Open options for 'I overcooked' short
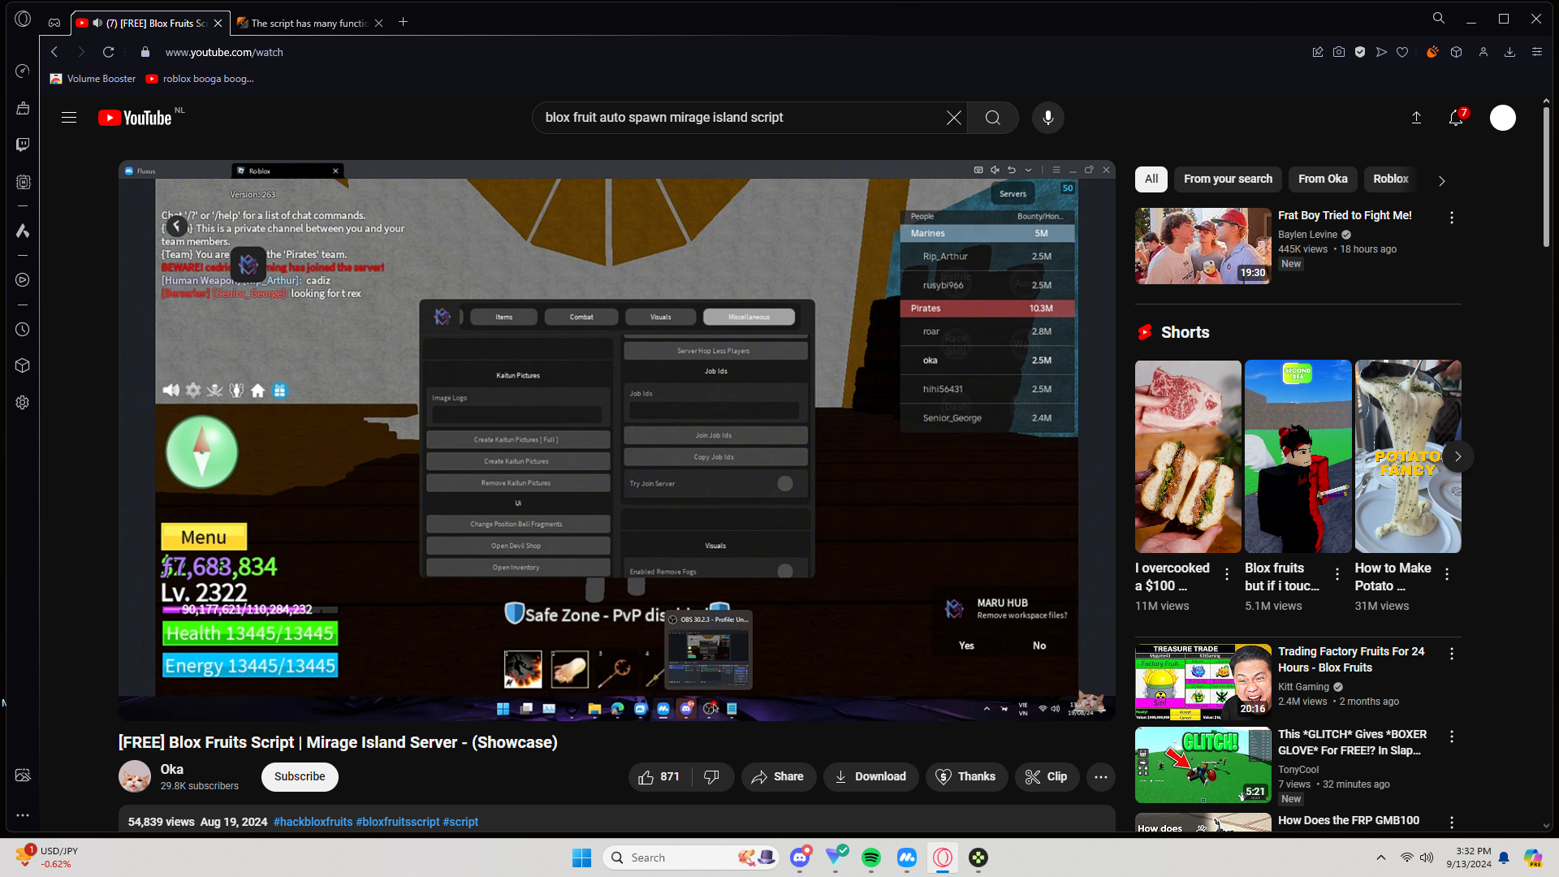This screenshot has width=1559, height=877. 1227,573
